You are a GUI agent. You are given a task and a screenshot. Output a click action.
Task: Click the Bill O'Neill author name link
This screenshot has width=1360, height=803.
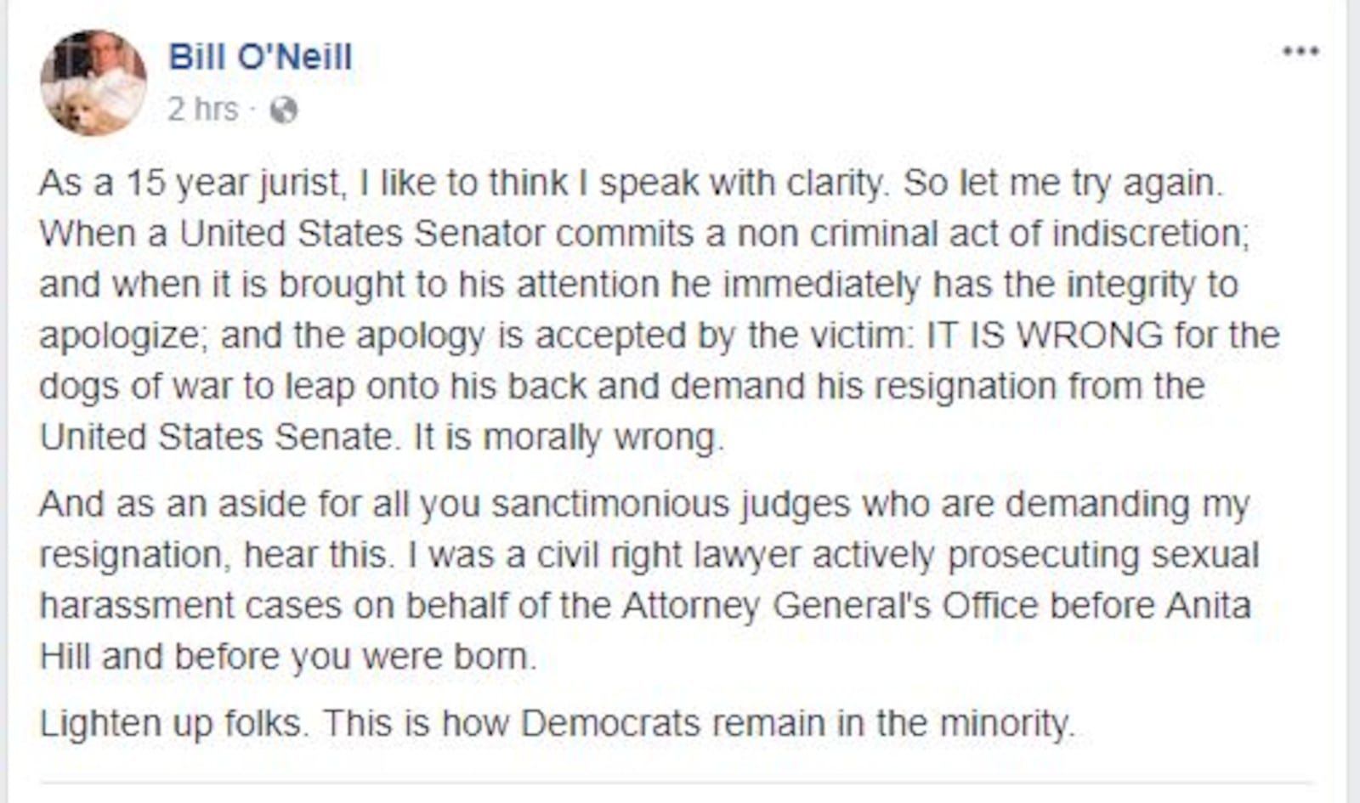(260, 58)
